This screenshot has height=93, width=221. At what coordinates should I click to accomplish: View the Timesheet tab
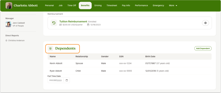(x=112, y=5)
